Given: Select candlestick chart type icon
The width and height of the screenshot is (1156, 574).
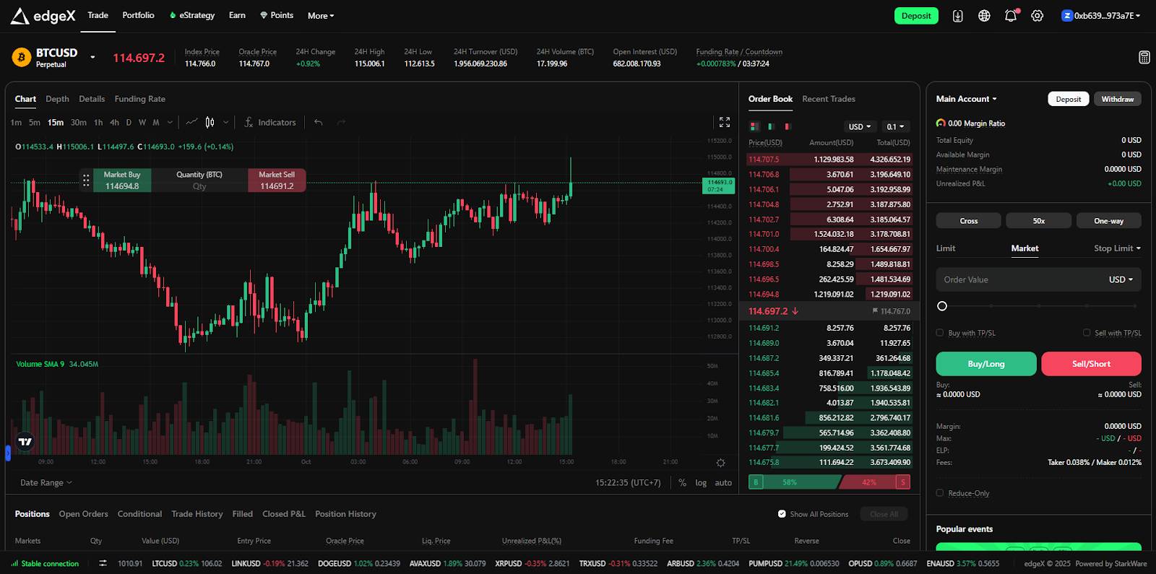Looking at the screenshot, I should coord(210,123).
